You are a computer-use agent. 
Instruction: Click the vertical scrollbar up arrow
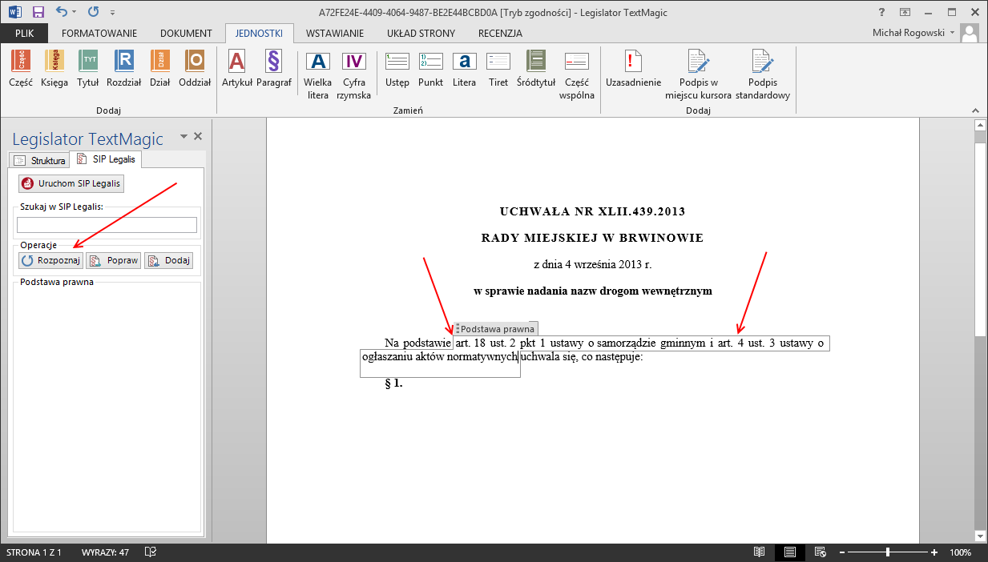point(979,125)
